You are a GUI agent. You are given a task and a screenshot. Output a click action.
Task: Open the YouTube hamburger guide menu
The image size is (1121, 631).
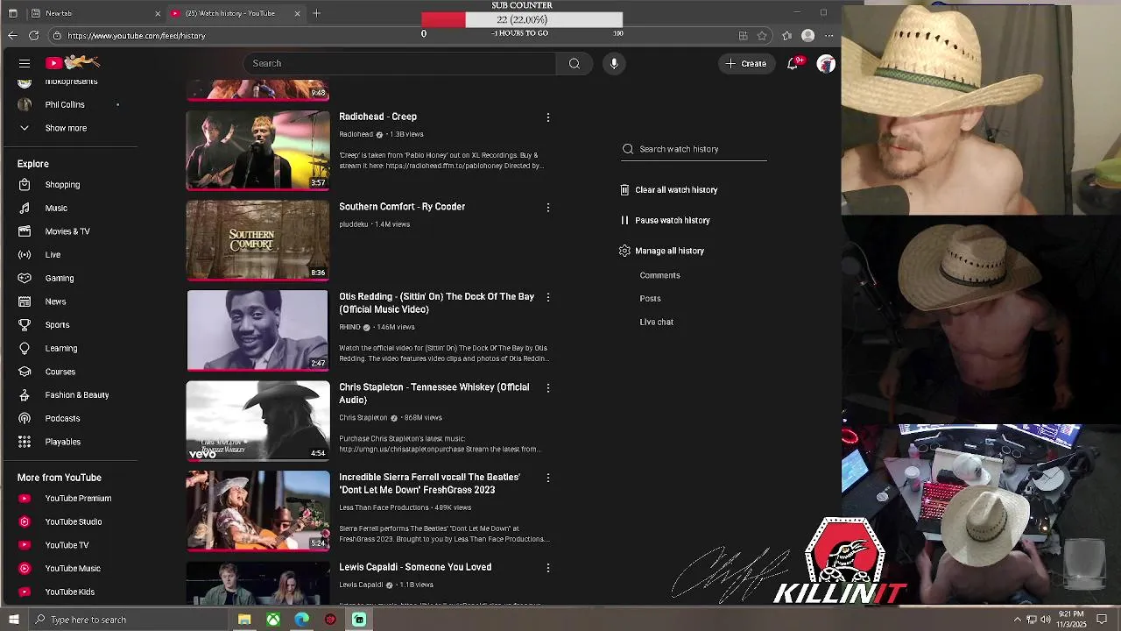[x=25, y=63]
